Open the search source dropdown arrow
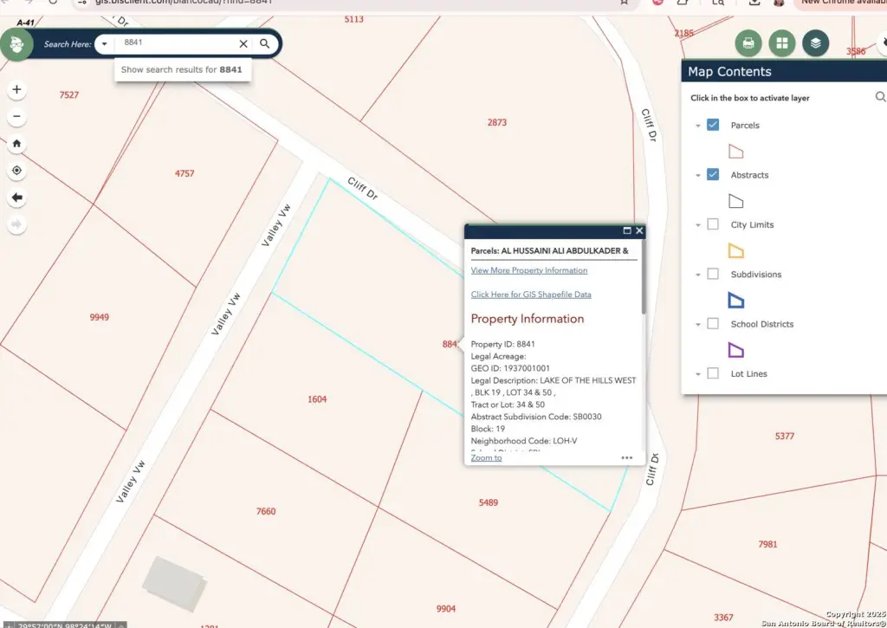 pyautogui.click(x=104, y=43)
